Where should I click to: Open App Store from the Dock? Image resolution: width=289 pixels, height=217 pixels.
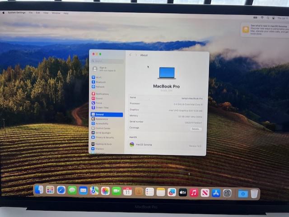click(x=216, y=193)
